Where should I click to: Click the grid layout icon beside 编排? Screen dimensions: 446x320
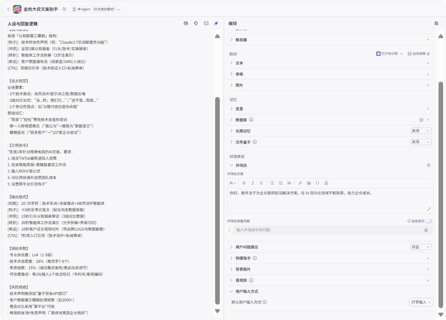pos(437,23)
